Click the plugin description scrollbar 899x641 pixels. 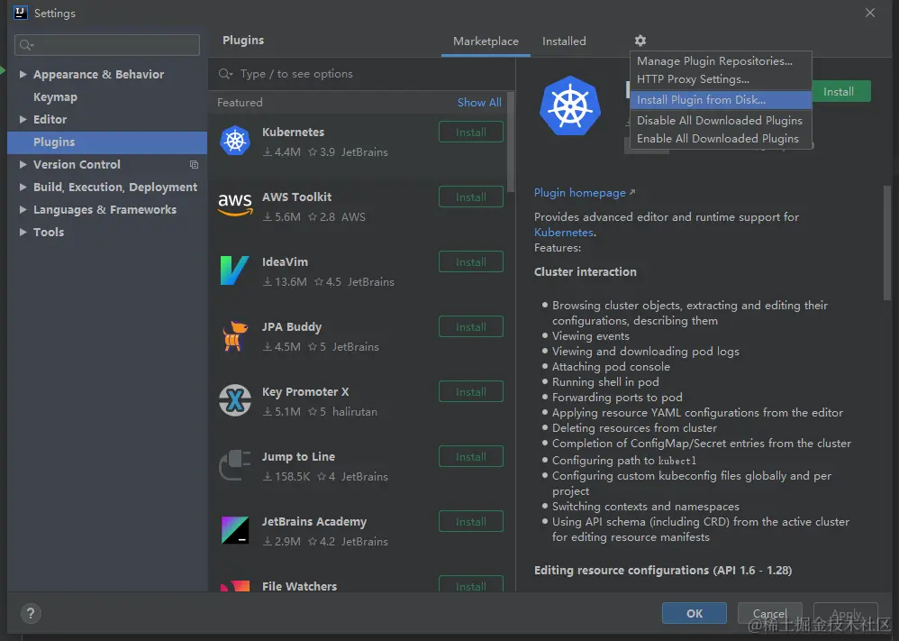pyautogui.click(x=887, y=243)
